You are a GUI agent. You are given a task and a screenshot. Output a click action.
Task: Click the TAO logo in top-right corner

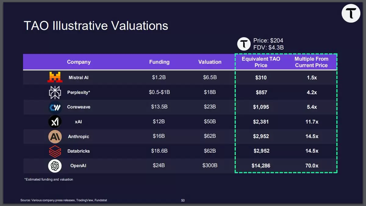(x=351, y=13)
